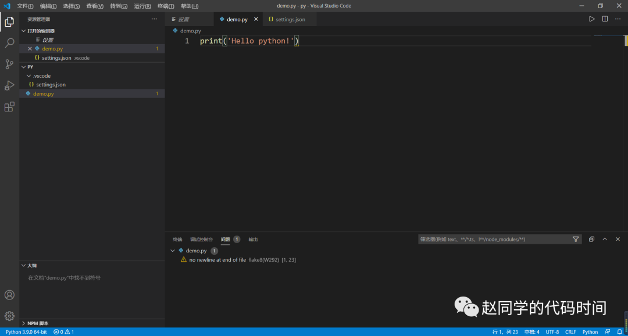
Task: Switch to the Output panel tab
Action: click(253, 239)
